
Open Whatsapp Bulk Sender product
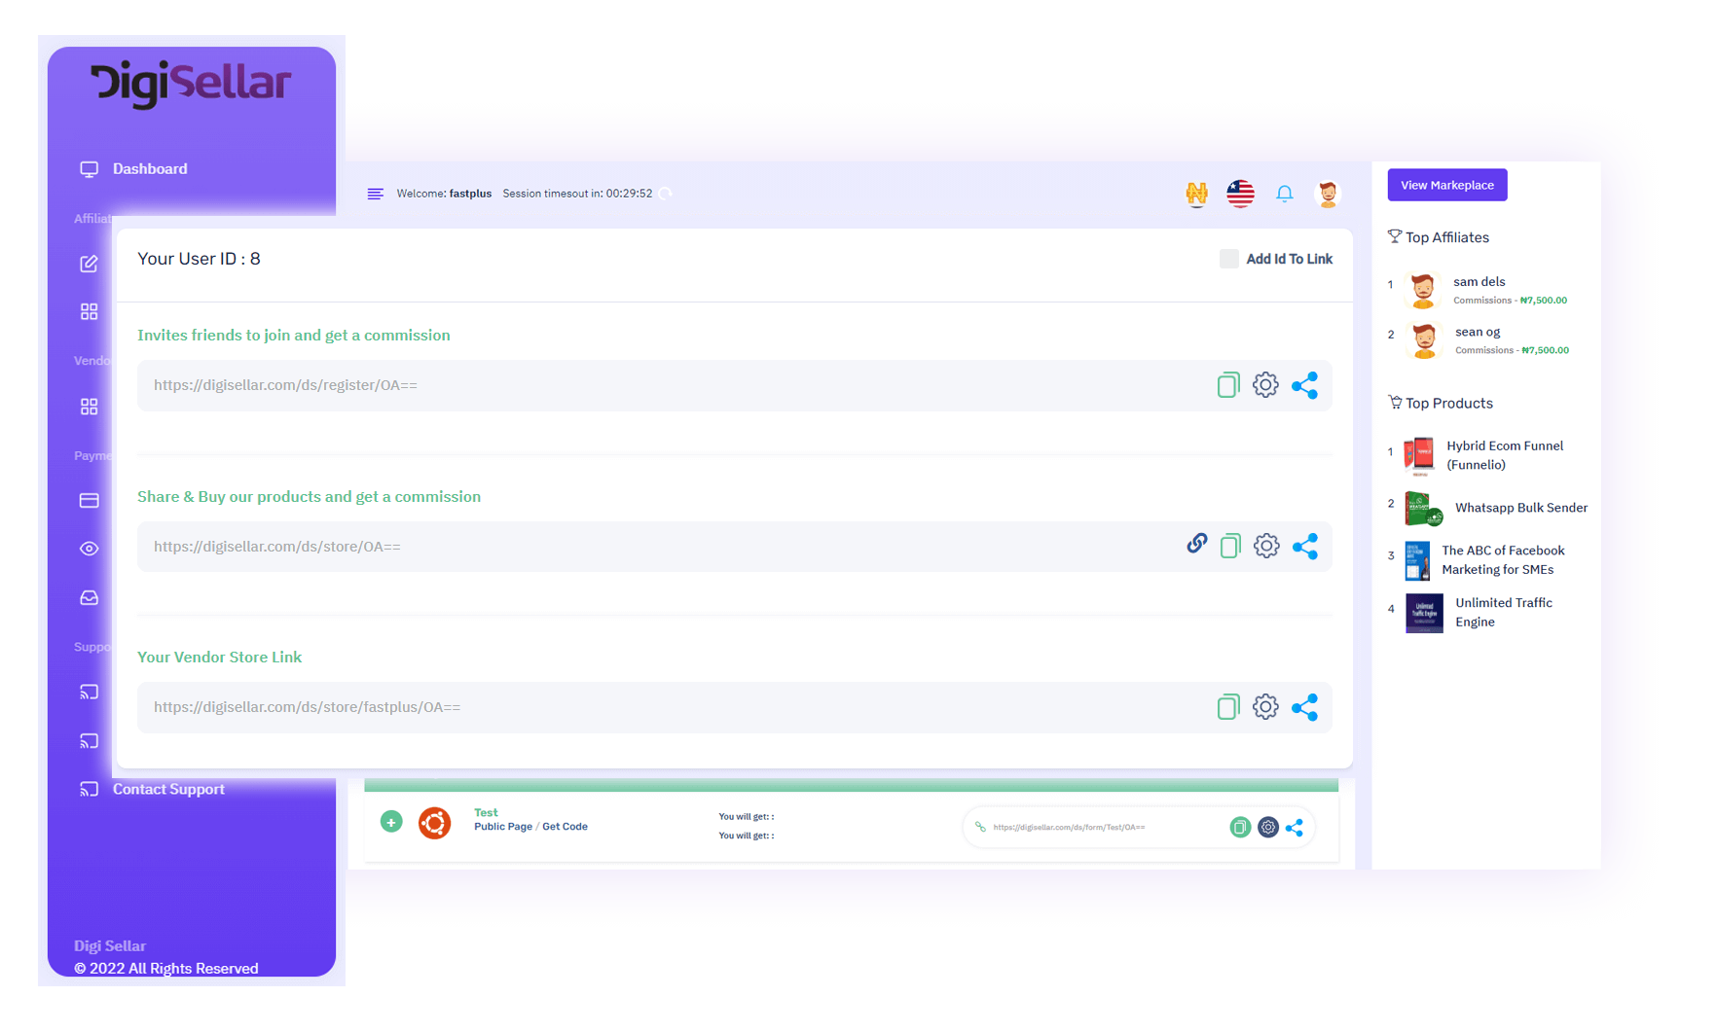click(1520, 508)
